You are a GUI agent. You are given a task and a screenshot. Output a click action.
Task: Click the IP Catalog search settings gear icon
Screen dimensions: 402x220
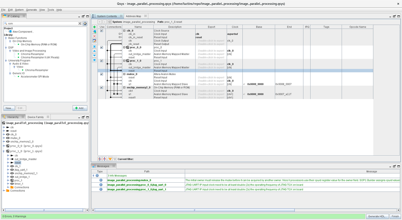(x=85, y=24)
